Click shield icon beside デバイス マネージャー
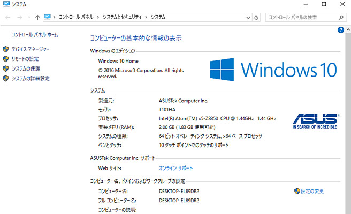 coord(5,49)
